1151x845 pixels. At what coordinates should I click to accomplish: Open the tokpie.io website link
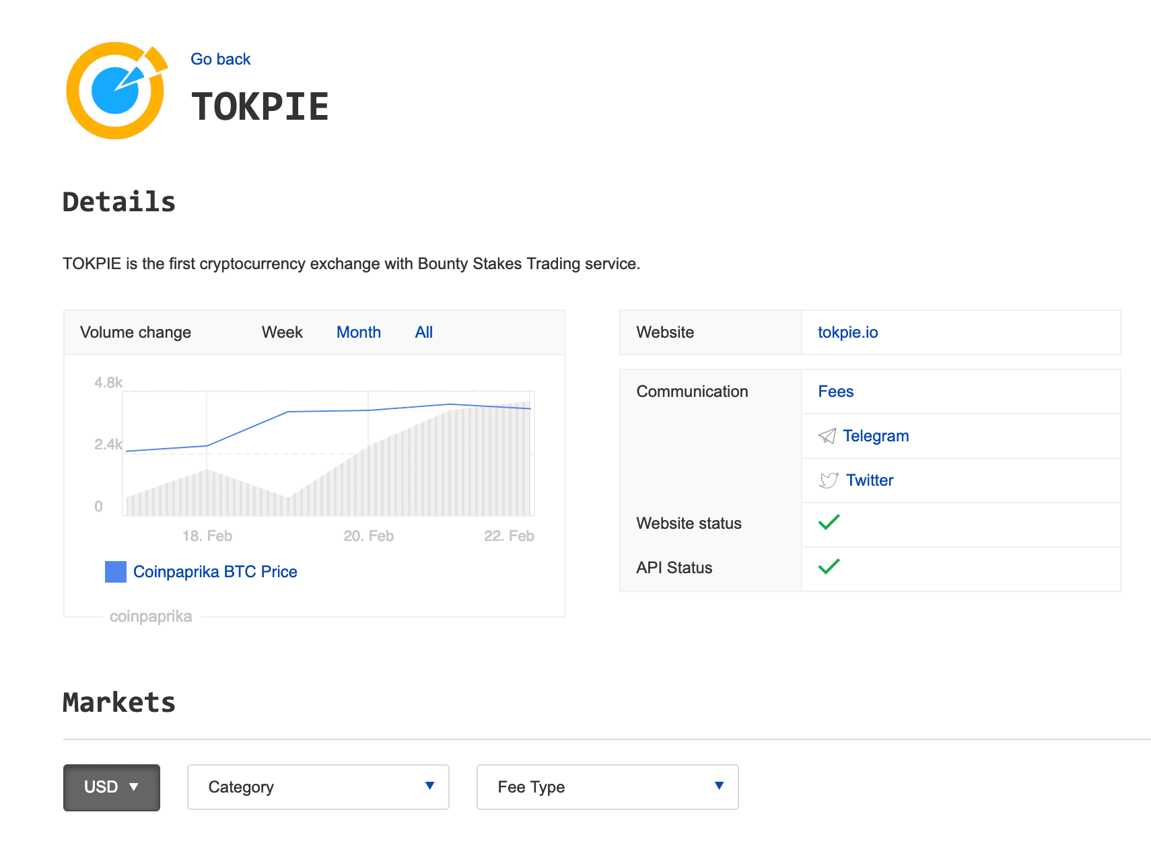848,332
